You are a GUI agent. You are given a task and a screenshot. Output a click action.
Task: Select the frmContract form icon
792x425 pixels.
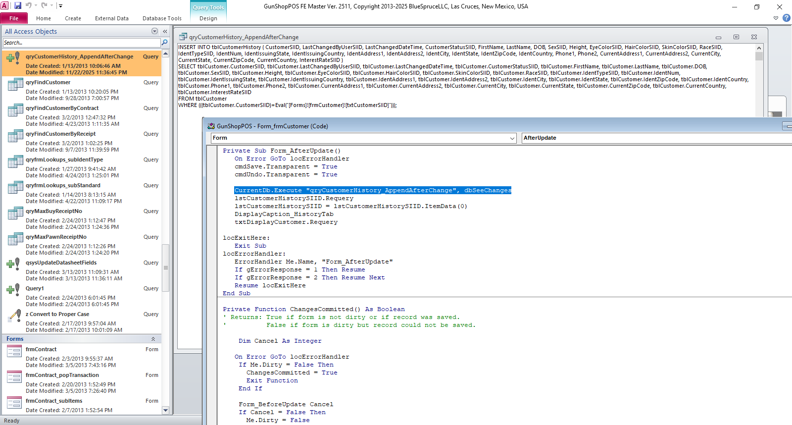(14, 352)
